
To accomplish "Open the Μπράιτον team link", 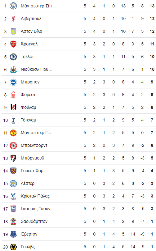I will point(30,82).
